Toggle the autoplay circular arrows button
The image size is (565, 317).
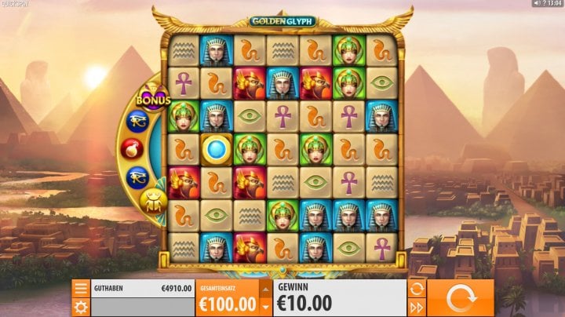click(416, 289)
